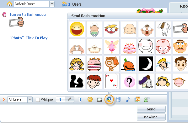The image size is (188, 123).
Task: Send the white dog flash emotion
Action: tap(163, 29)
